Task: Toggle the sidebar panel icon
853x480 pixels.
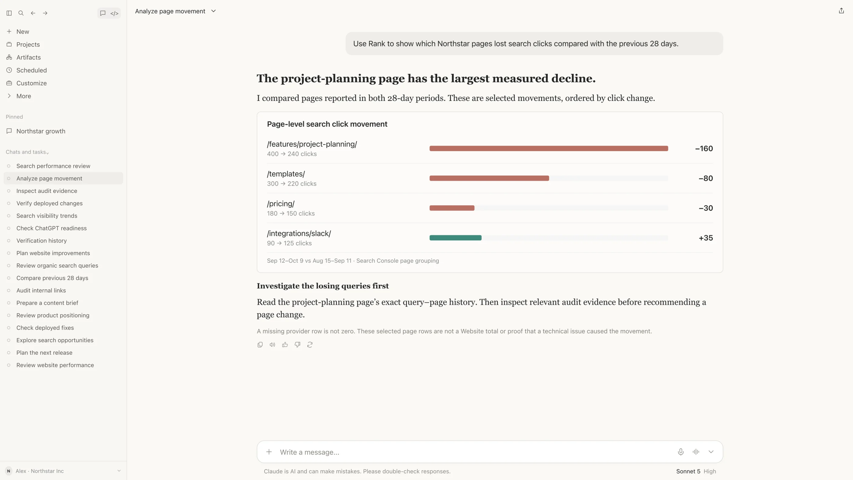Action: (9, 13)
